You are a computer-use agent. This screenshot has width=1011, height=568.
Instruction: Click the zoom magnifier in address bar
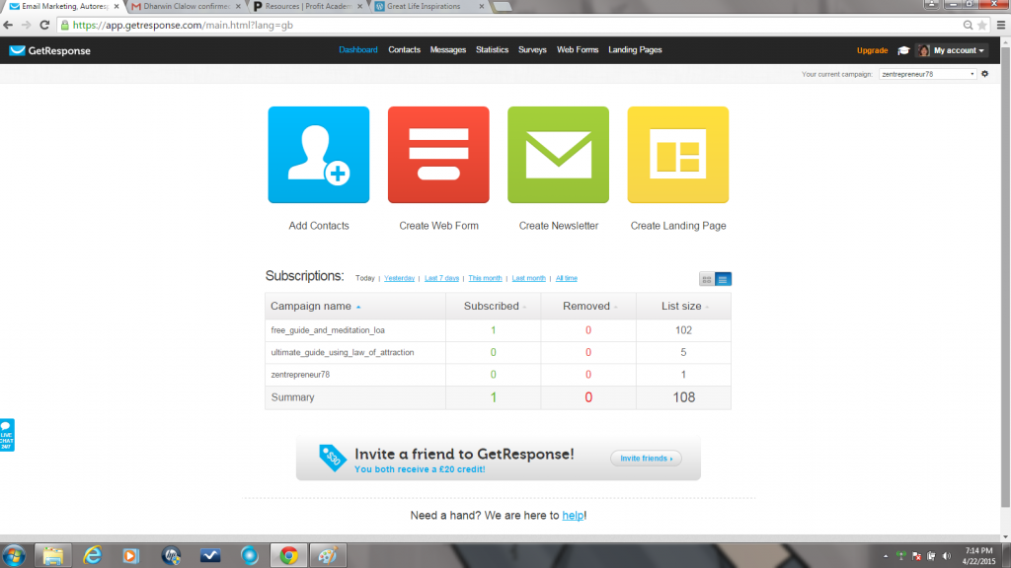[x=968, y=25]
